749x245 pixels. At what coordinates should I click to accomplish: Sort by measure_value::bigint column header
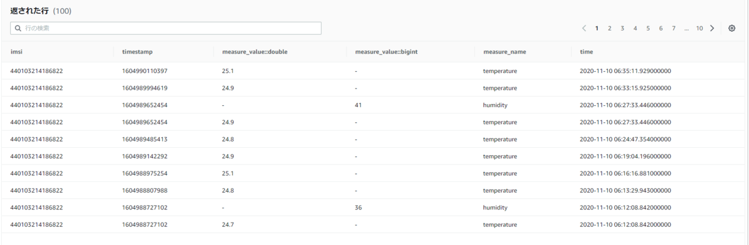(386, 52)
